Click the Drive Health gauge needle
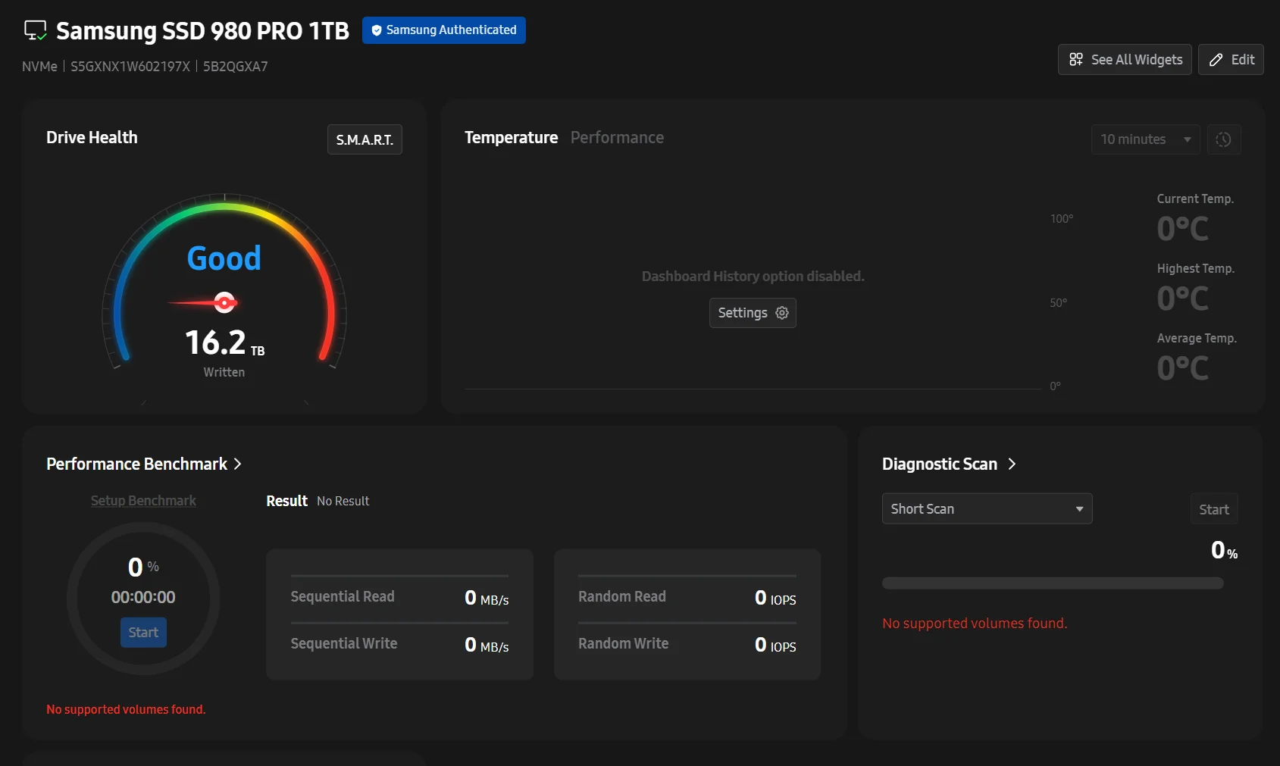This screenshot has width=1280, height=766. pyautogui.click(x=205, y=303)
